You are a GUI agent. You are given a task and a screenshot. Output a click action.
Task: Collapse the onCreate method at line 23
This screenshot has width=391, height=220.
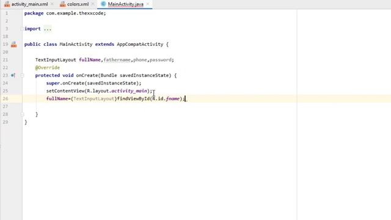pos(22,75)
